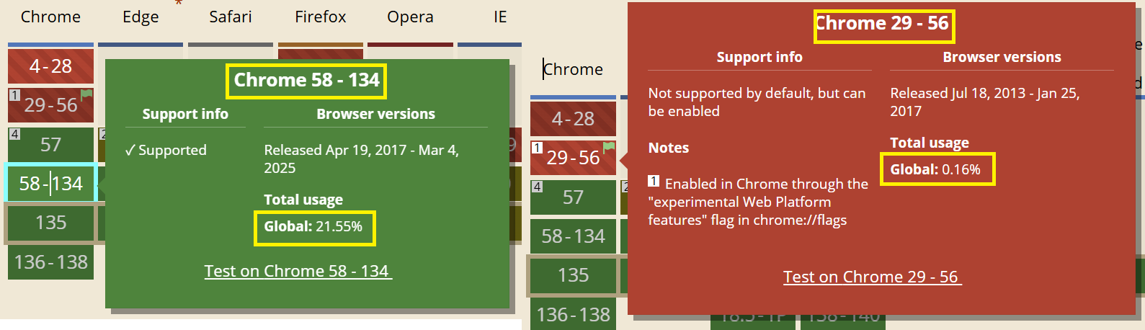The width and height of the screenshot is (1145, 330).
Task: Click the 136-138 cell beside green tooltip
Action: (50, 262)
